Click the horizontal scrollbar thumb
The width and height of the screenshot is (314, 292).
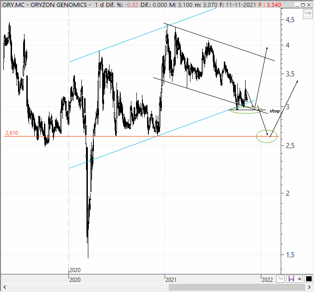(x=237, y=287)
